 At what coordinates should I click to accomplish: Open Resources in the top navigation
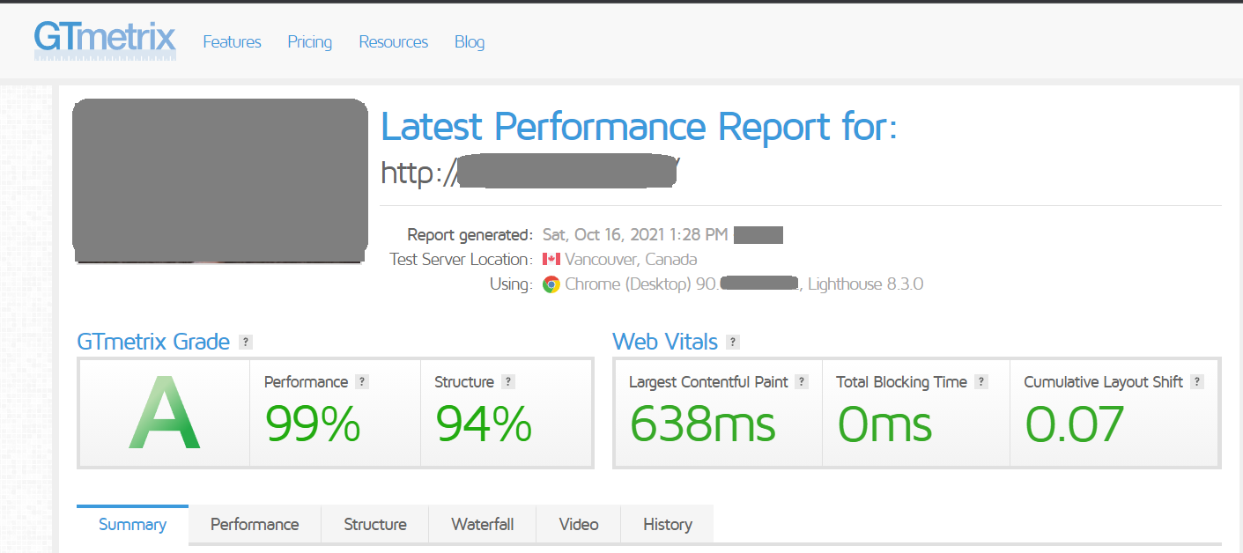(393, 41)
